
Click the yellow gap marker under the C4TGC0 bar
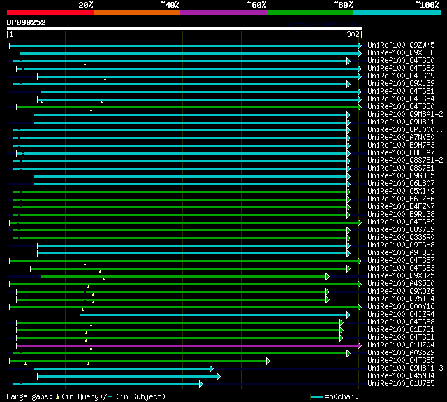coord(85,64)
